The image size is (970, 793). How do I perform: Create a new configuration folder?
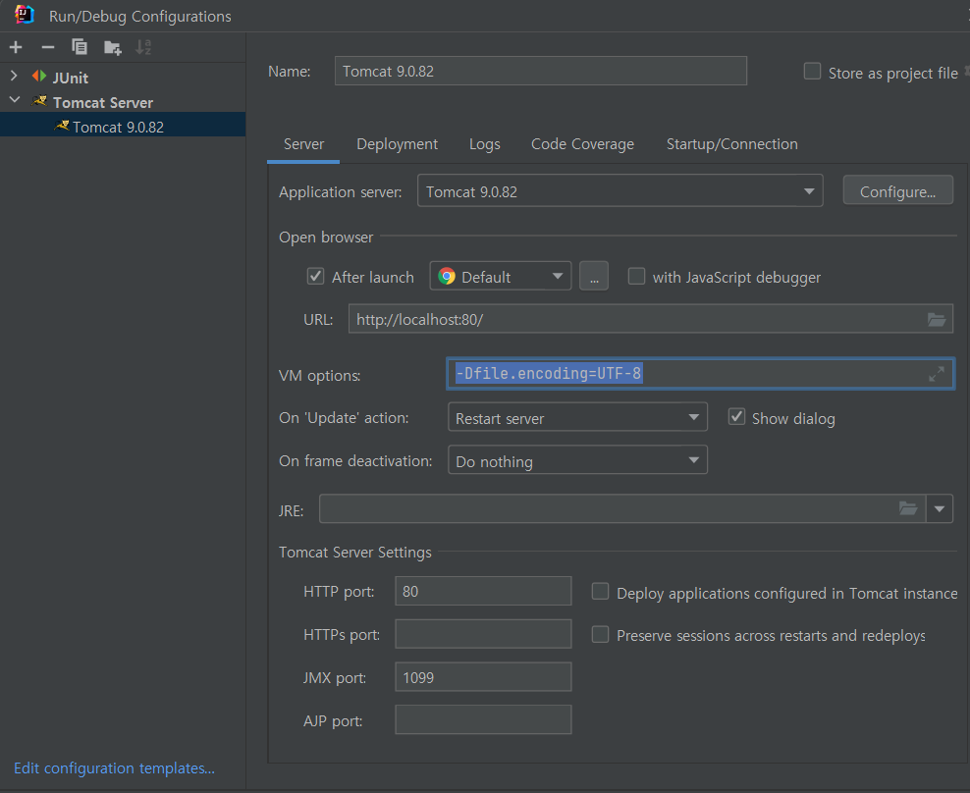click(x=112, y=47)
